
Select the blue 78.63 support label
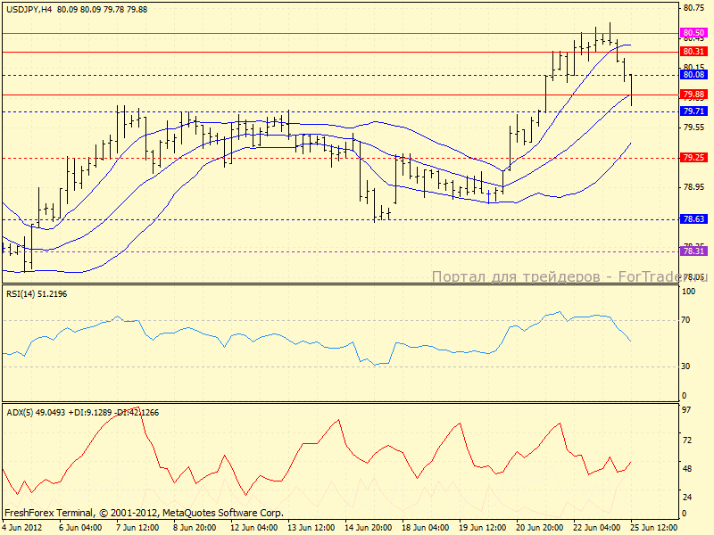click(x=693, y=218)
